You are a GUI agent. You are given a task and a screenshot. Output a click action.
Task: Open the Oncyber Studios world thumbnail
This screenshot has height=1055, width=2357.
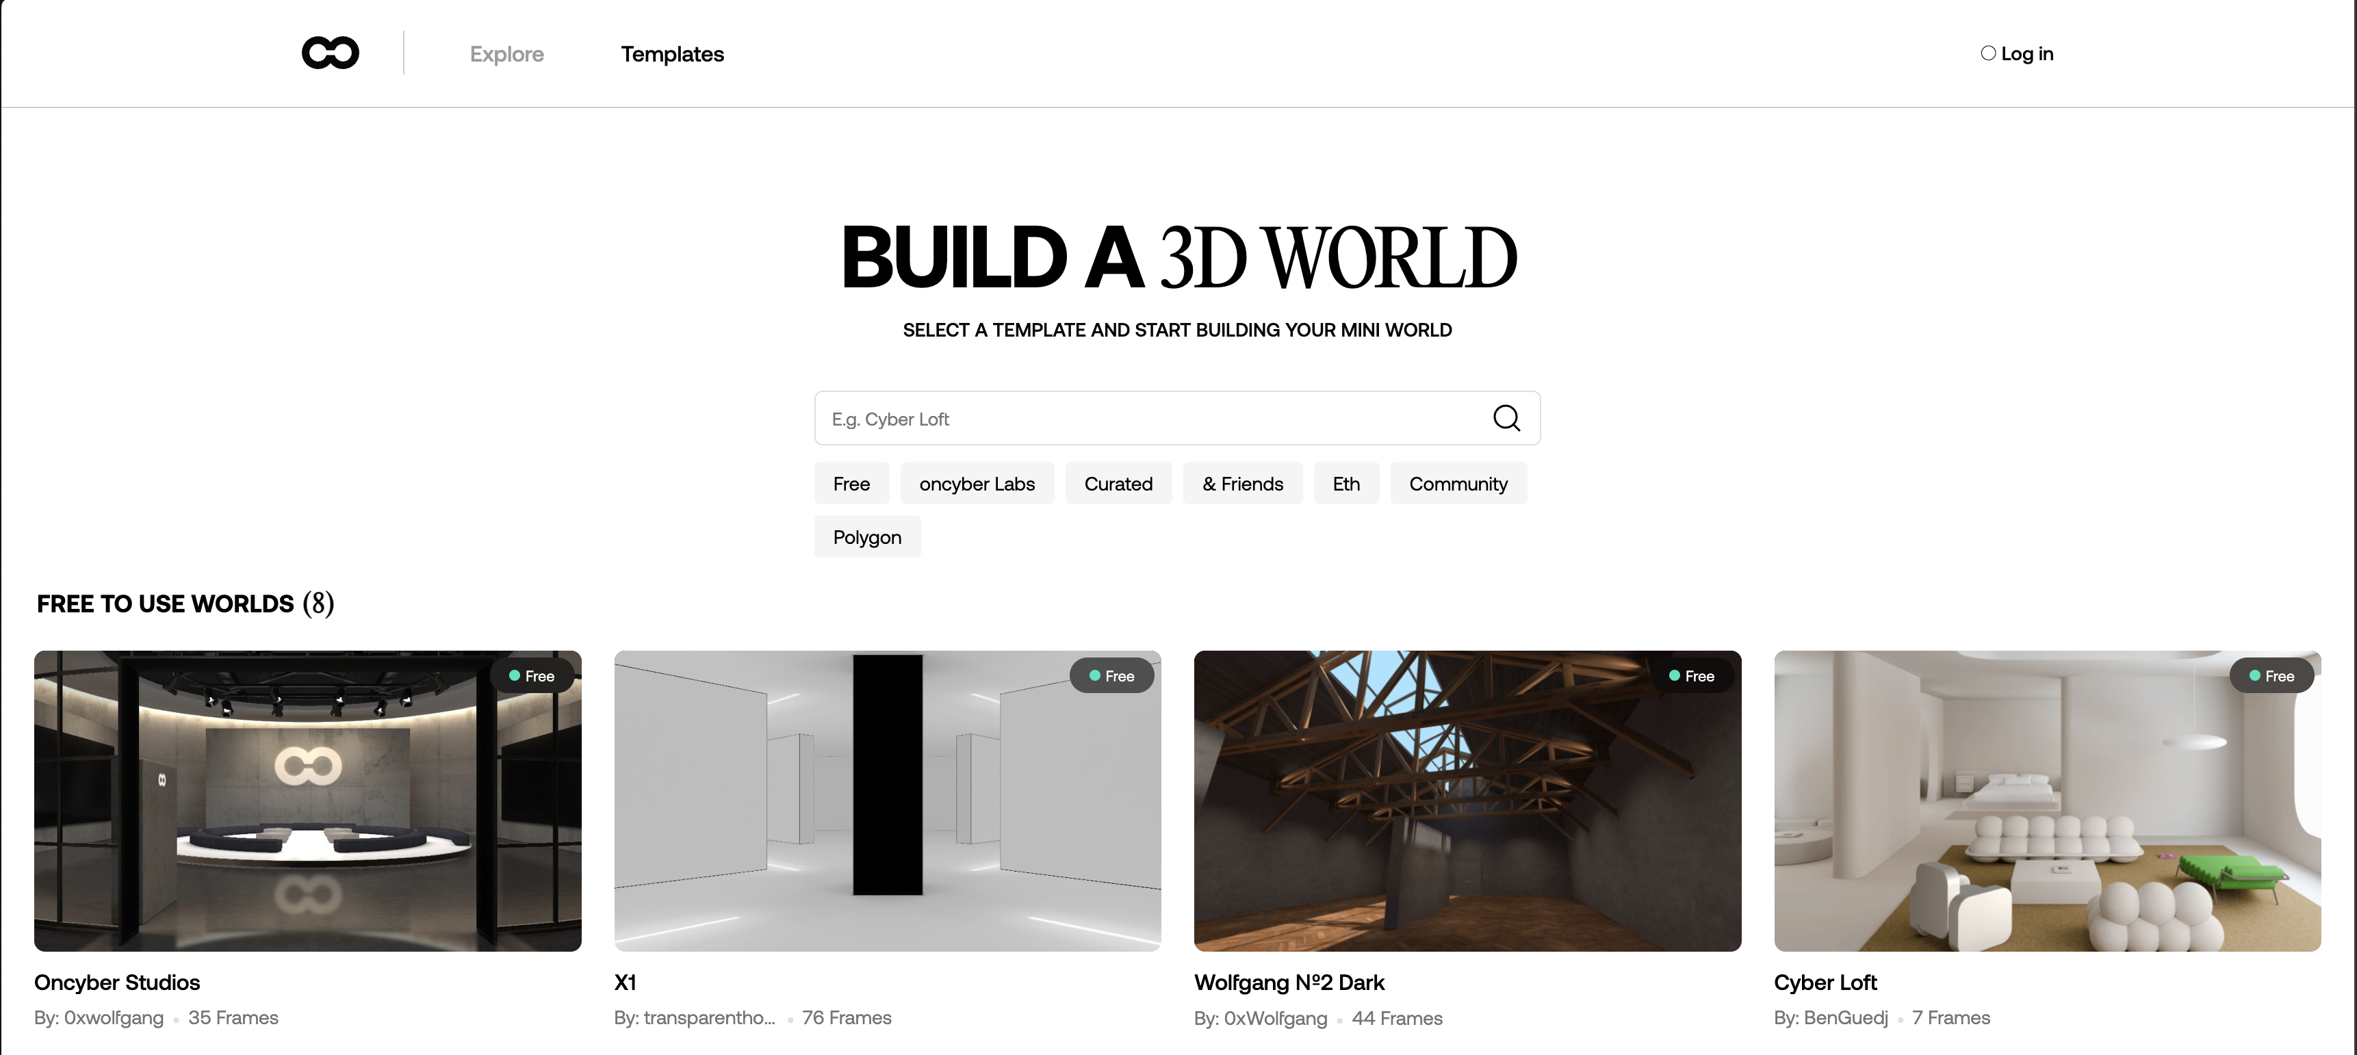[307, 800]
